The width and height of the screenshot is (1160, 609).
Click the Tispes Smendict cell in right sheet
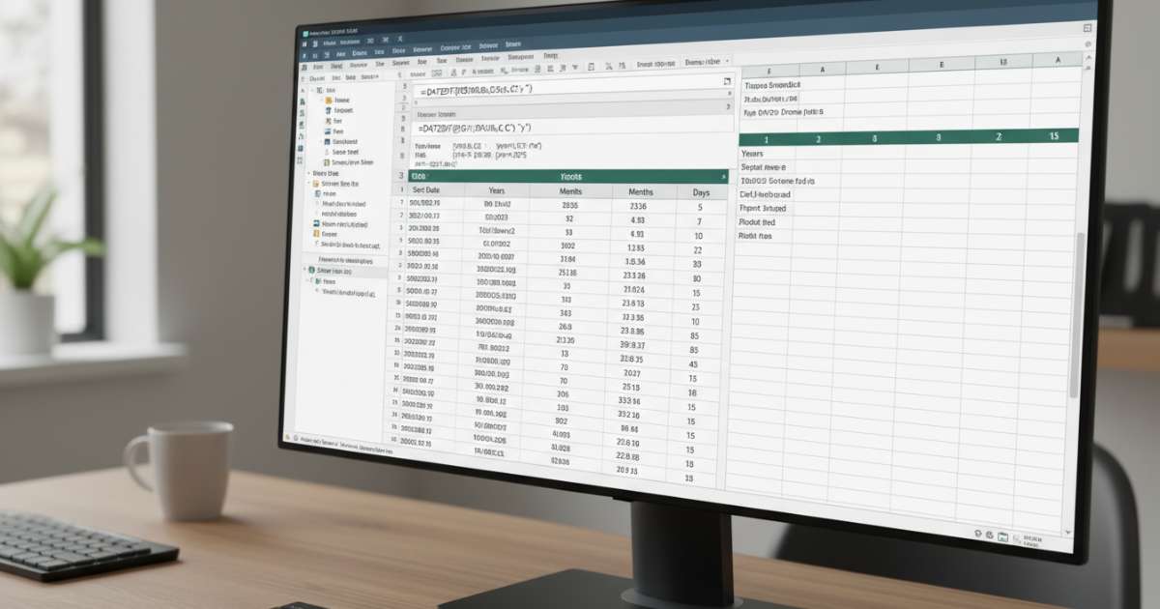(x=770, y=85)
